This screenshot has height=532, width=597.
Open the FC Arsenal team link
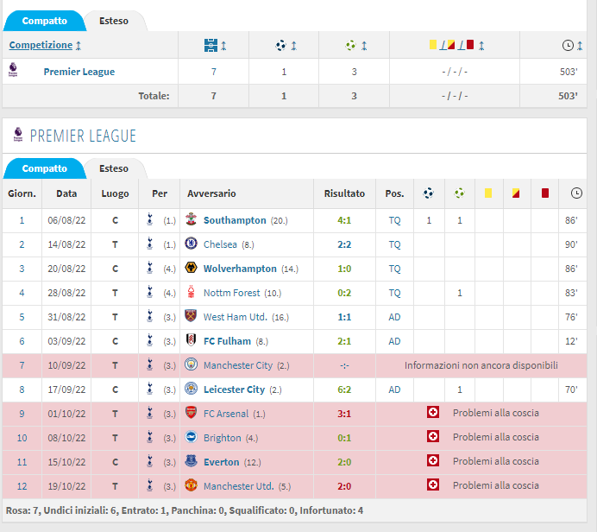(x=226, y=414)
